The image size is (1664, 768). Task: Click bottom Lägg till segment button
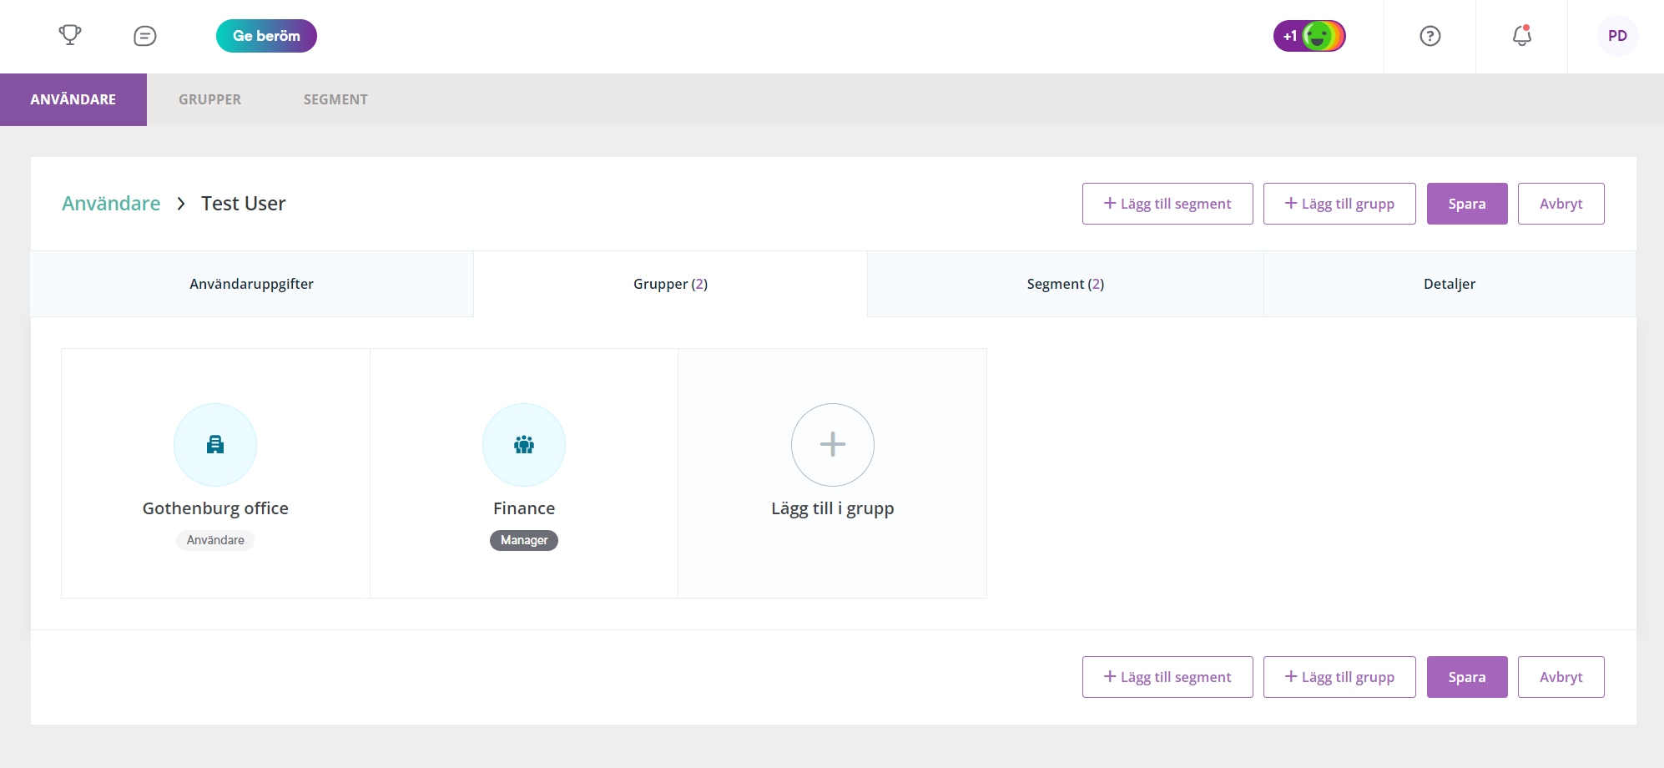(x=1167, y=677)
